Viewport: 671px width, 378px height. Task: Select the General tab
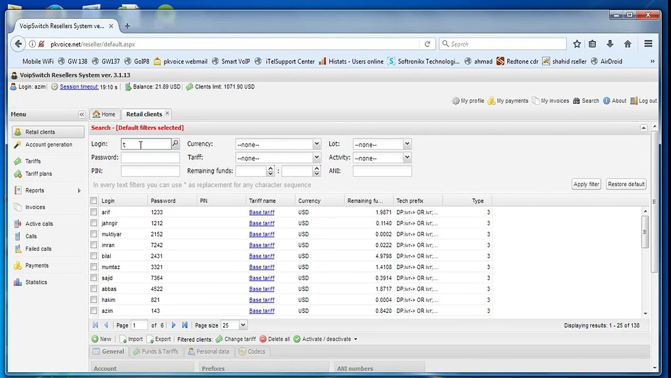109,352
